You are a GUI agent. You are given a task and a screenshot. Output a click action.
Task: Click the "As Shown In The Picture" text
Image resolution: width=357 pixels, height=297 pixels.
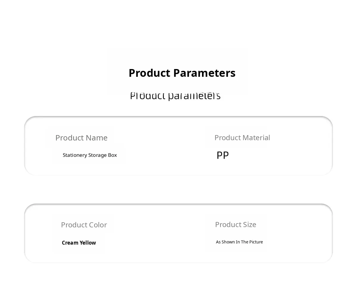[239, 242]
